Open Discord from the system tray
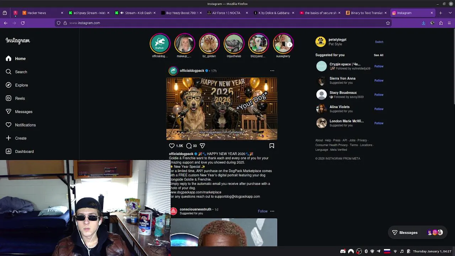Image resolution: width=455 pixels, height=256 pixels. tap(343, 251)
